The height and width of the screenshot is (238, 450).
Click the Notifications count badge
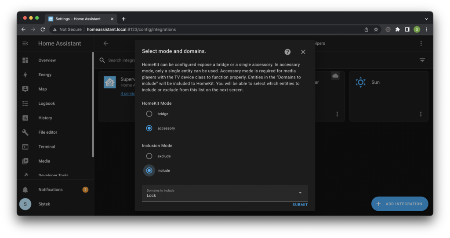[x=85, y=190]
